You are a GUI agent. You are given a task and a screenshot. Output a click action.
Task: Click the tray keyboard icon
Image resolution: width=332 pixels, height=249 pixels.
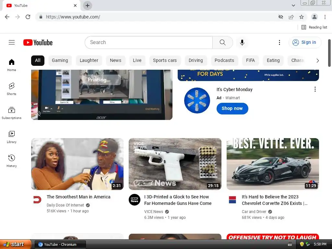click(290, 244)
